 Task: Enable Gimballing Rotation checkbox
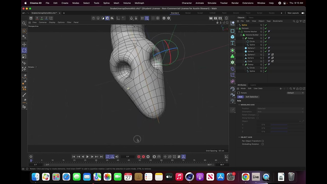[x=263, y=144]
